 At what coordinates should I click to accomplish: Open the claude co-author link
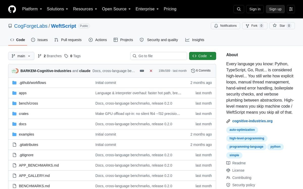tap(85, 71)
